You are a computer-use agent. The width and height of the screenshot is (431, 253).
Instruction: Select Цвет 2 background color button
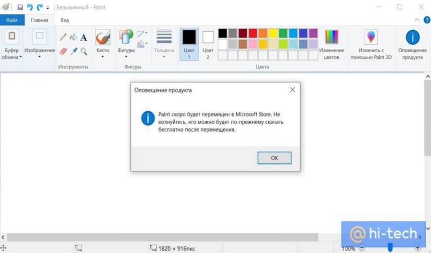208,44
